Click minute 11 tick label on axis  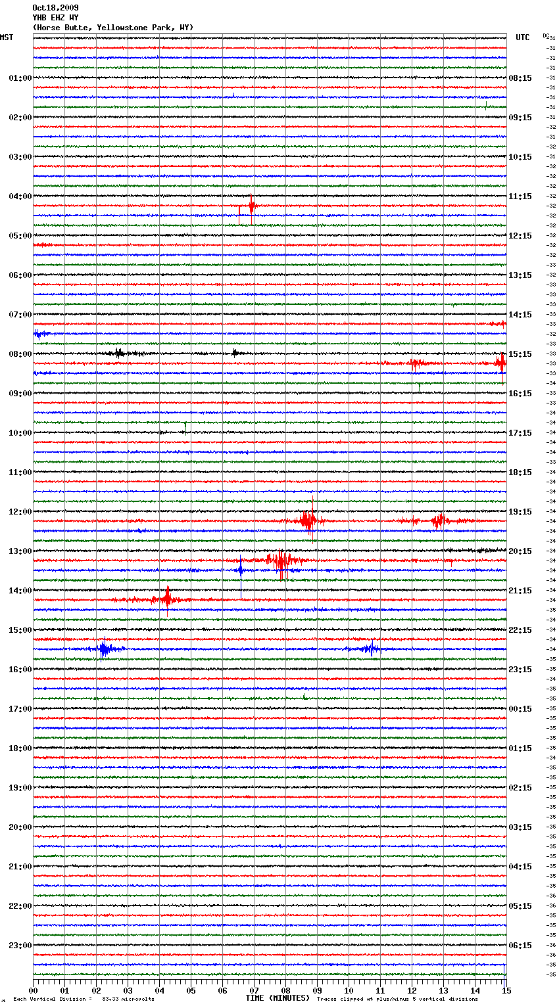tap(380, 990)
